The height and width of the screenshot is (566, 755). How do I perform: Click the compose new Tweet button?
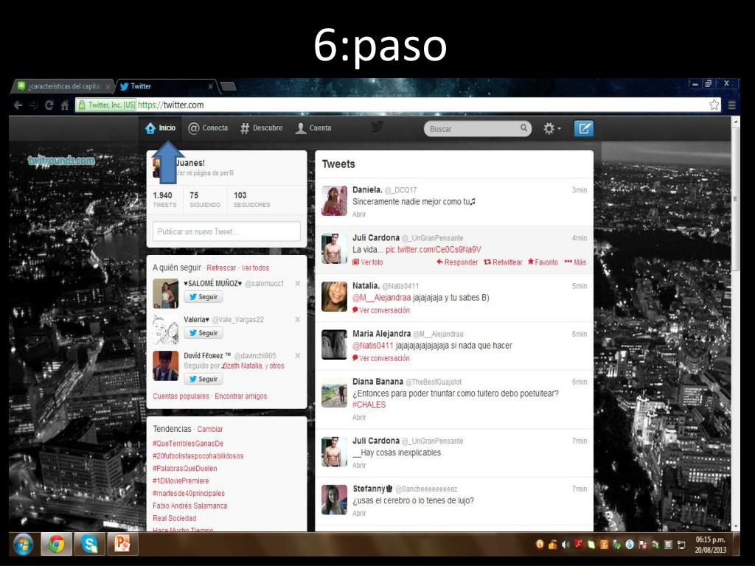pyautogui.click(x=584, y=128)
